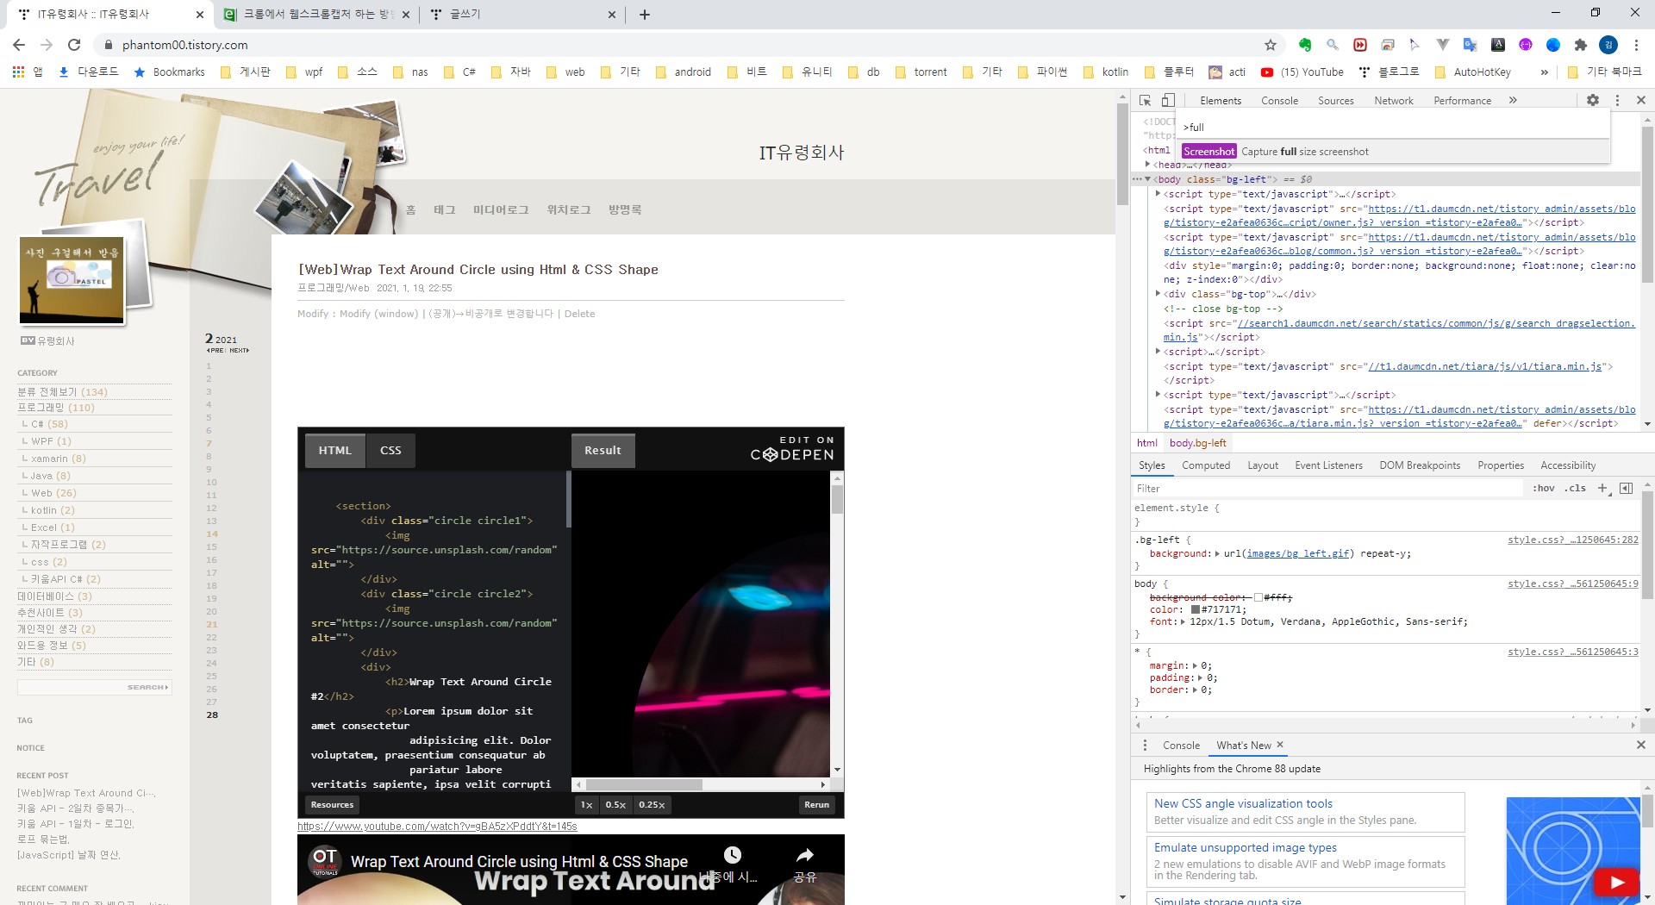This screenshot has height=905, width=1655.
Task: Select the DevTools element inspector tool
Action: click(1145, 100)
